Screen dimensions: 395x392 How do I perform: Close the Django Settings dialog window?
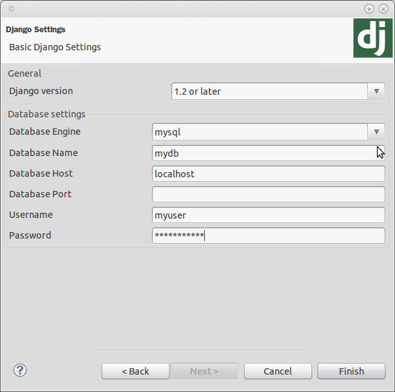pyautogui.click(x=383, y=9)
